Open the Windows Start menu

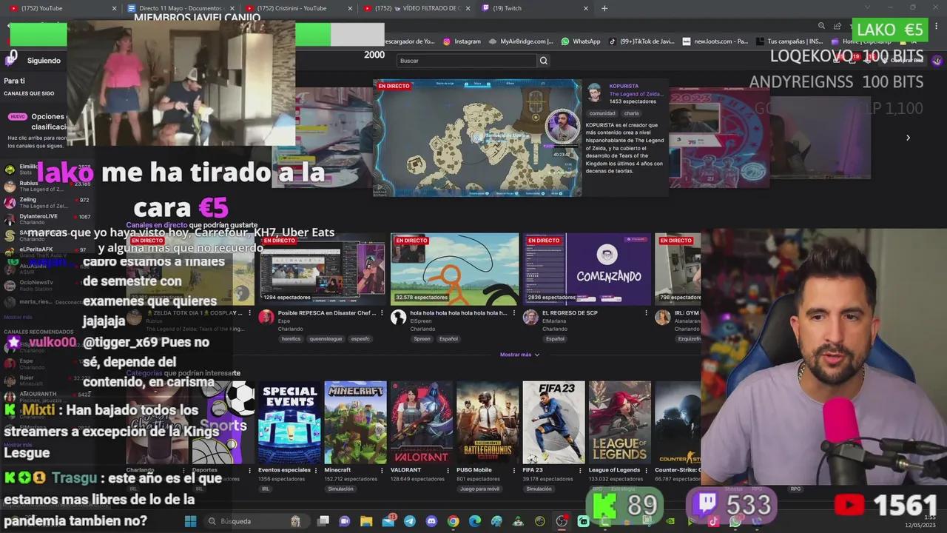[191, 521]
